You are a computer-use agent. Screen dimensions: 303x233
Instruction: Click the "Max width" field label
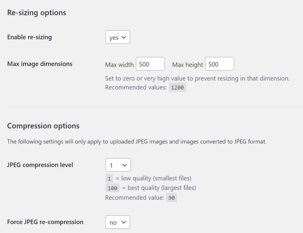coord(119,64)
